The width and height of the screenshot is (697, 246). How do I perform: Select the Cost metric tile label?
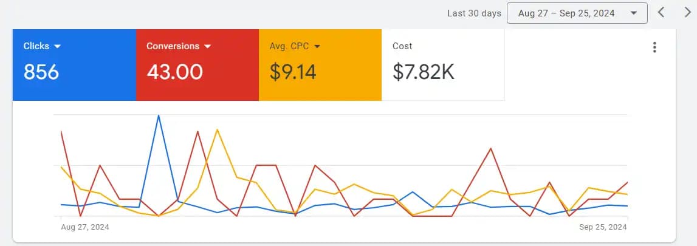(x=402, y=46)
